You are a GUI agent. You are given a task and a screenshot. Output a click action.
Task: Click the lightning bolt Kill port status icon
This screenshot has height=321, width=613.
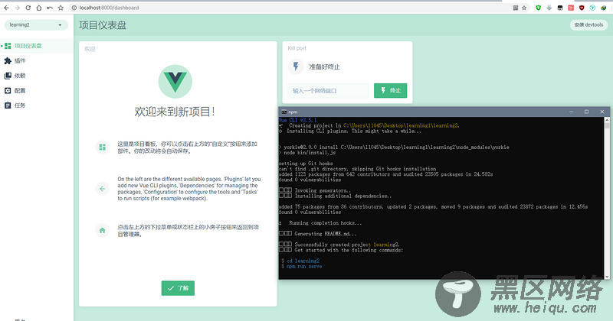click(296, 66)
